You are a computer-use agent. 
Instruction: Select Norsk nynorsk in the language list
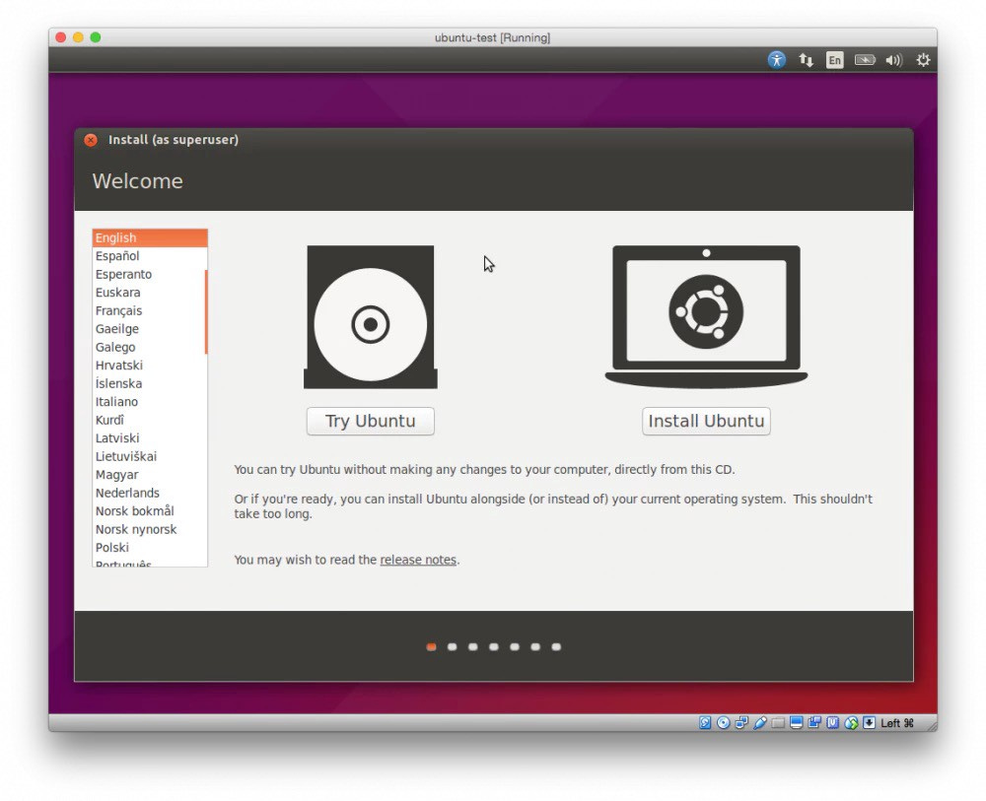pyautogui.click(x=150, y=530)
